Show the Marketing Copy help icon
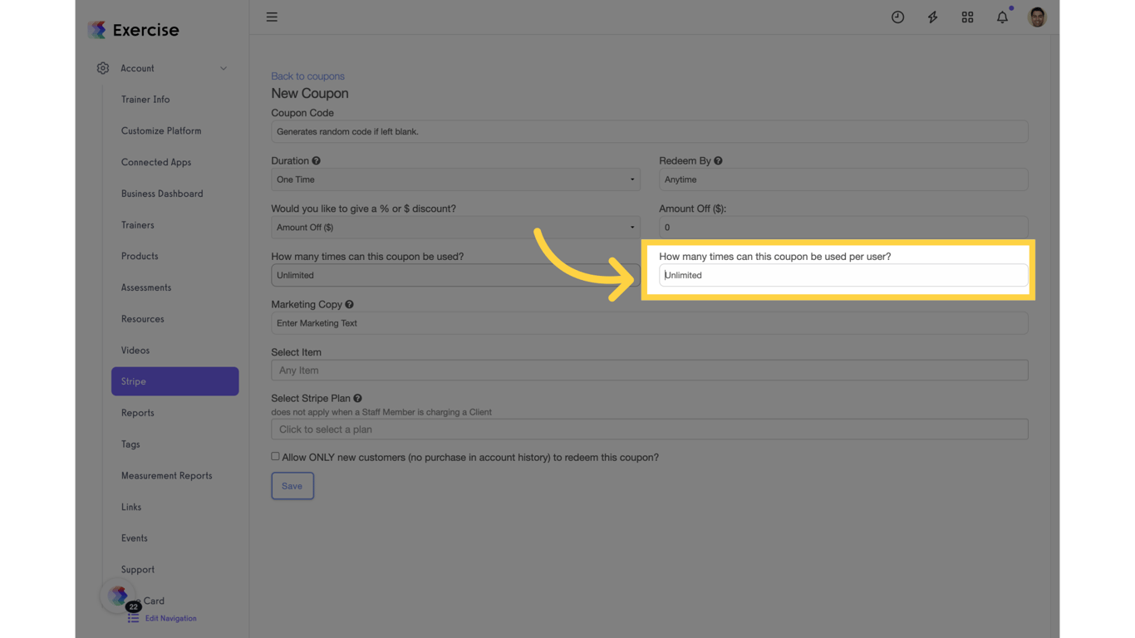This screenshot has height=638, width=1135. click(x=349, y=304)
